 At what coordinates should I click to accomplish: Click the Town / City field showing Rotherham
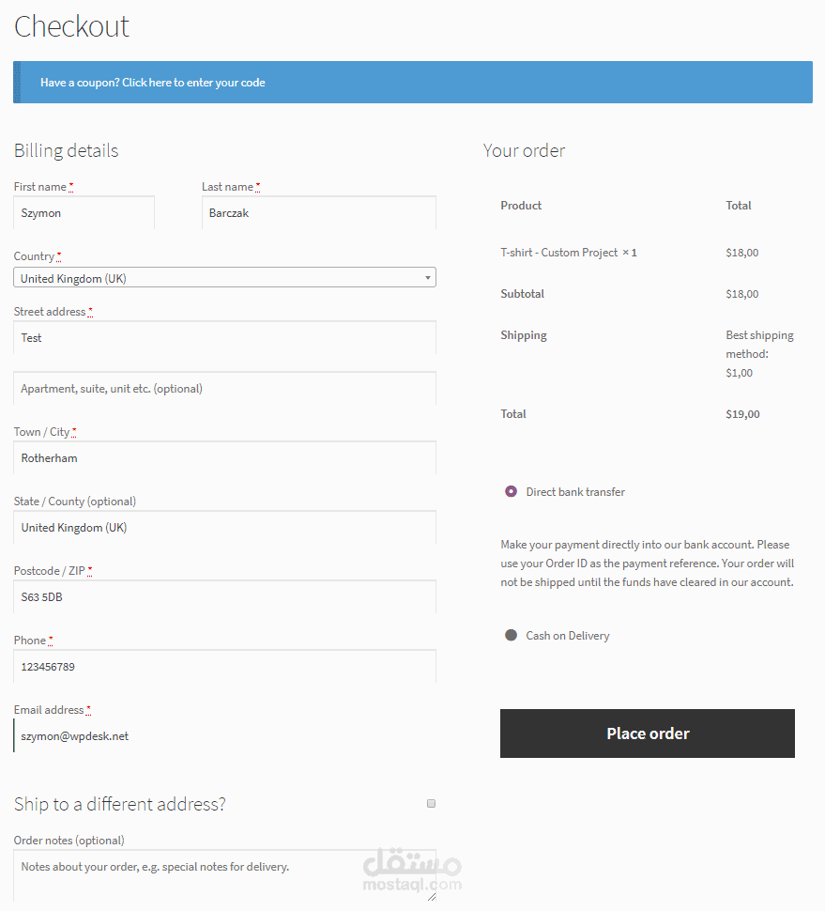pos(224,457)
